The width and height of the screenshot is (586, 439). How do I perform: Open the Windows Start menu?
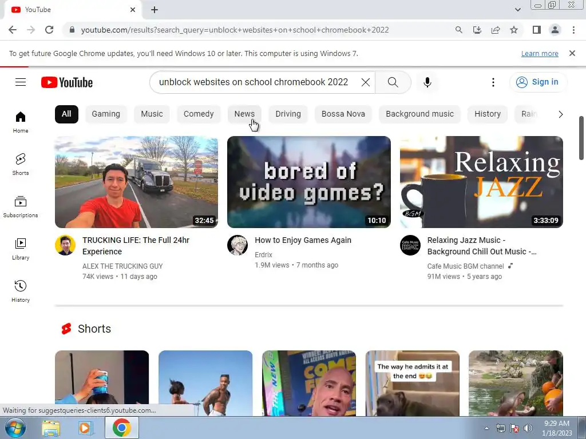15,428
